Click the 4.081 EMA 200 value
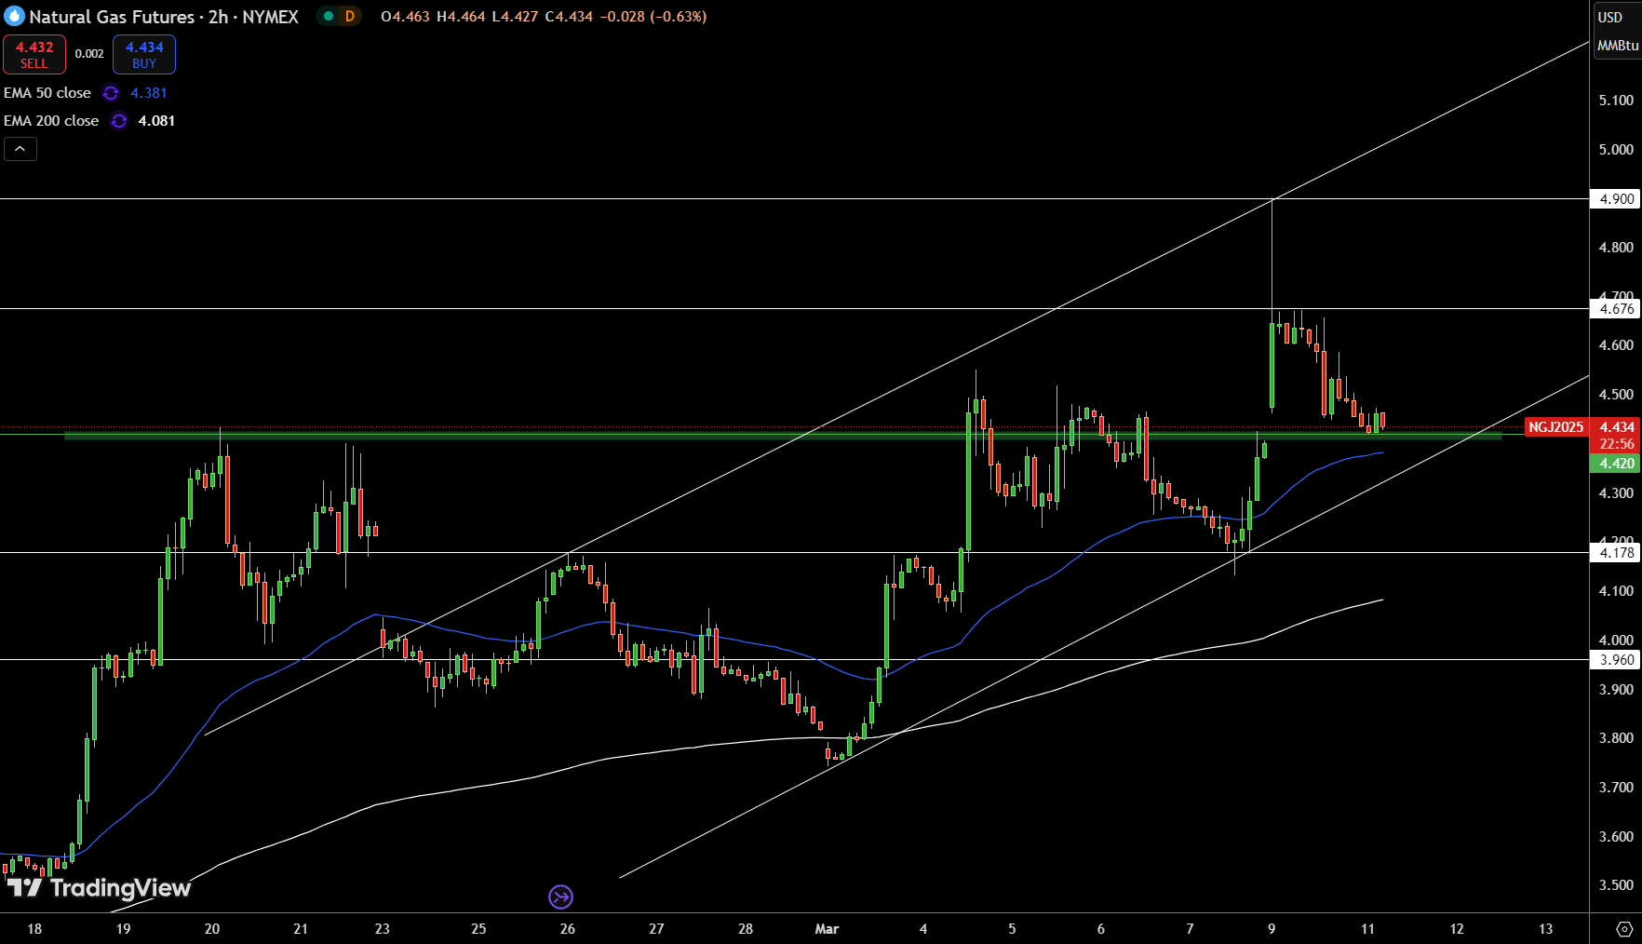 [x=156, y=121]
